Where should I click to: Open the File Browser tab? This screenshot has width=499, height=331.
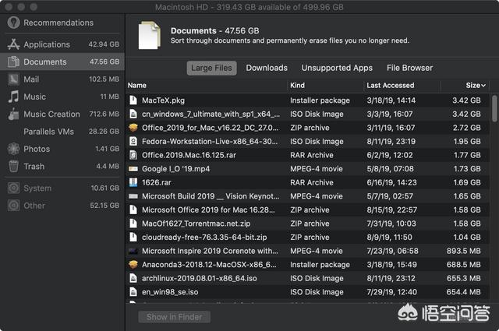409,68
